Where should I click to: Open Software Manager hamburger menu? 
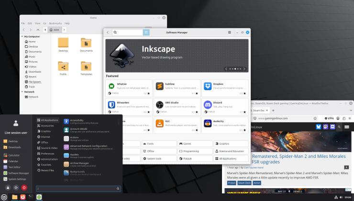[229, 32]
